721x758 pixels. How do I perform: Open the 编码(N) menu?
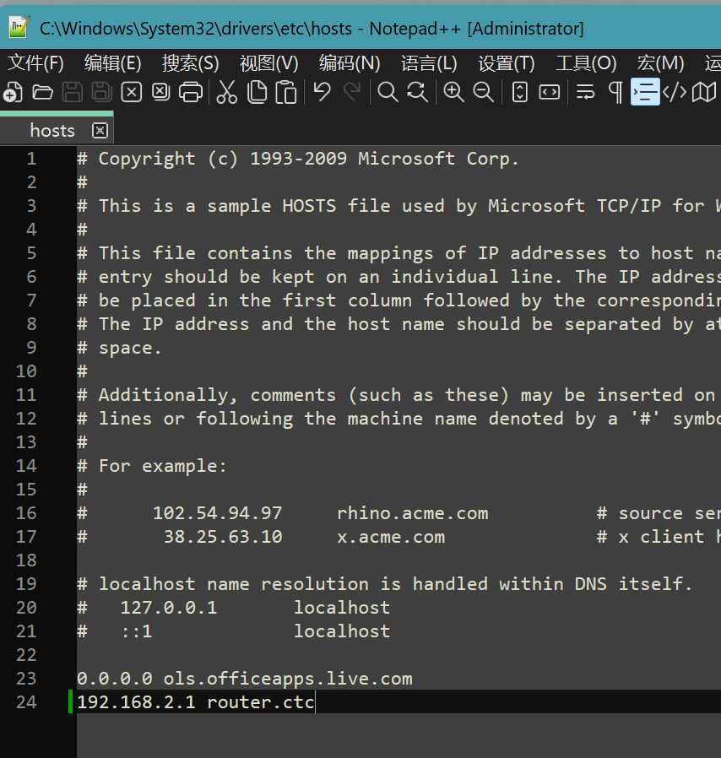click(350, 63)
